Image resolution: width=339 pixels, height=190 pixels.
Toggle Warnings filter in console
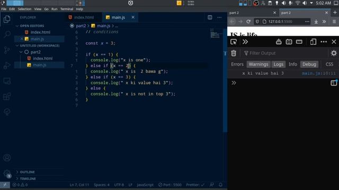coord(258,64)
